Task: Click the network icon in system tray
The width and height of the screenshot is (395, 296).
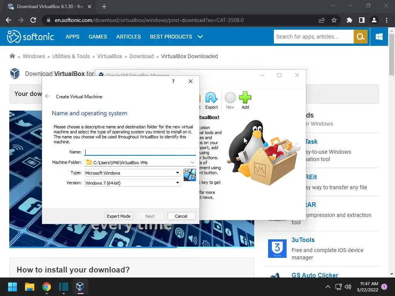Action: tap(338, 287)
